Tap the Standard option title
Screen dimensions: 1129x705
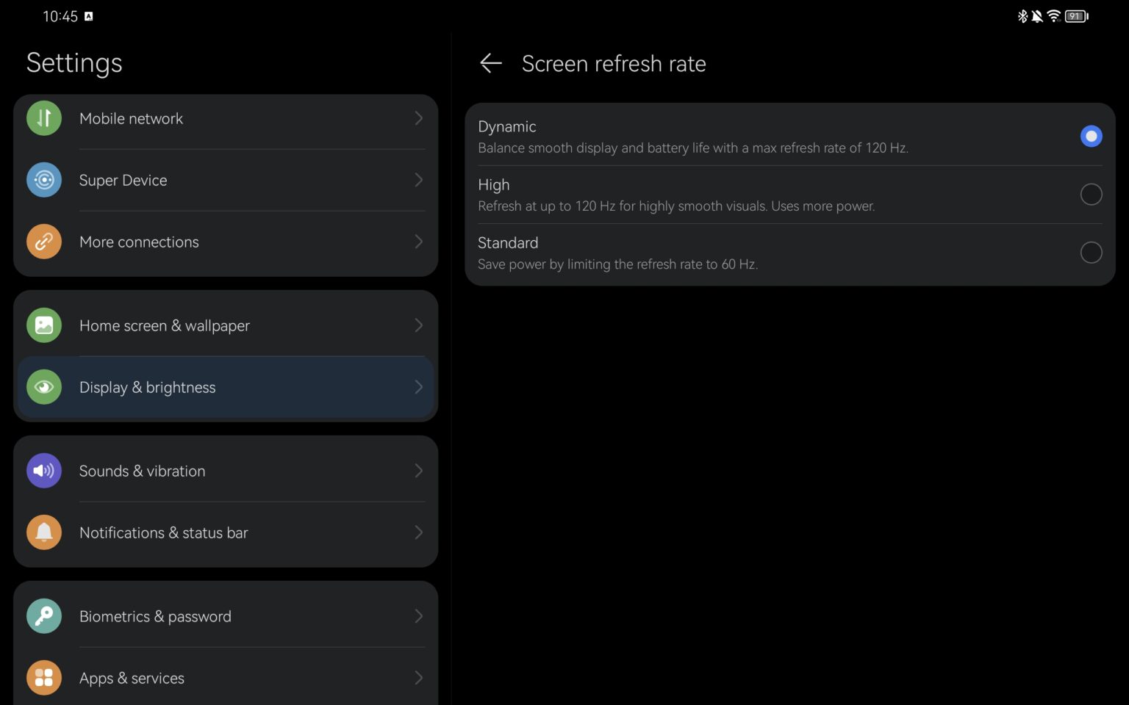tap(508, 243)
